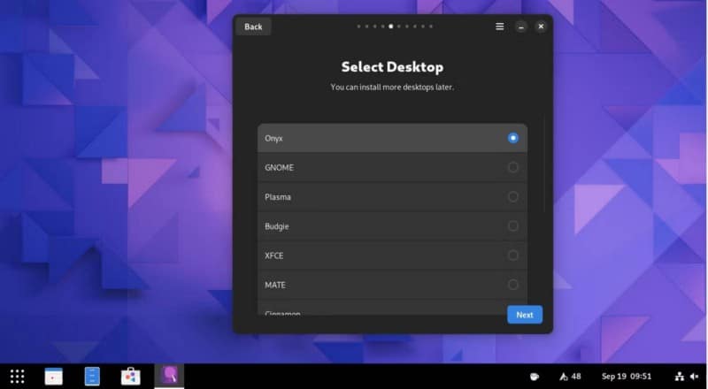Select the GNOME radio button
Image resolution: width=708 pixels, height=389 pixels.
[513, 167]
